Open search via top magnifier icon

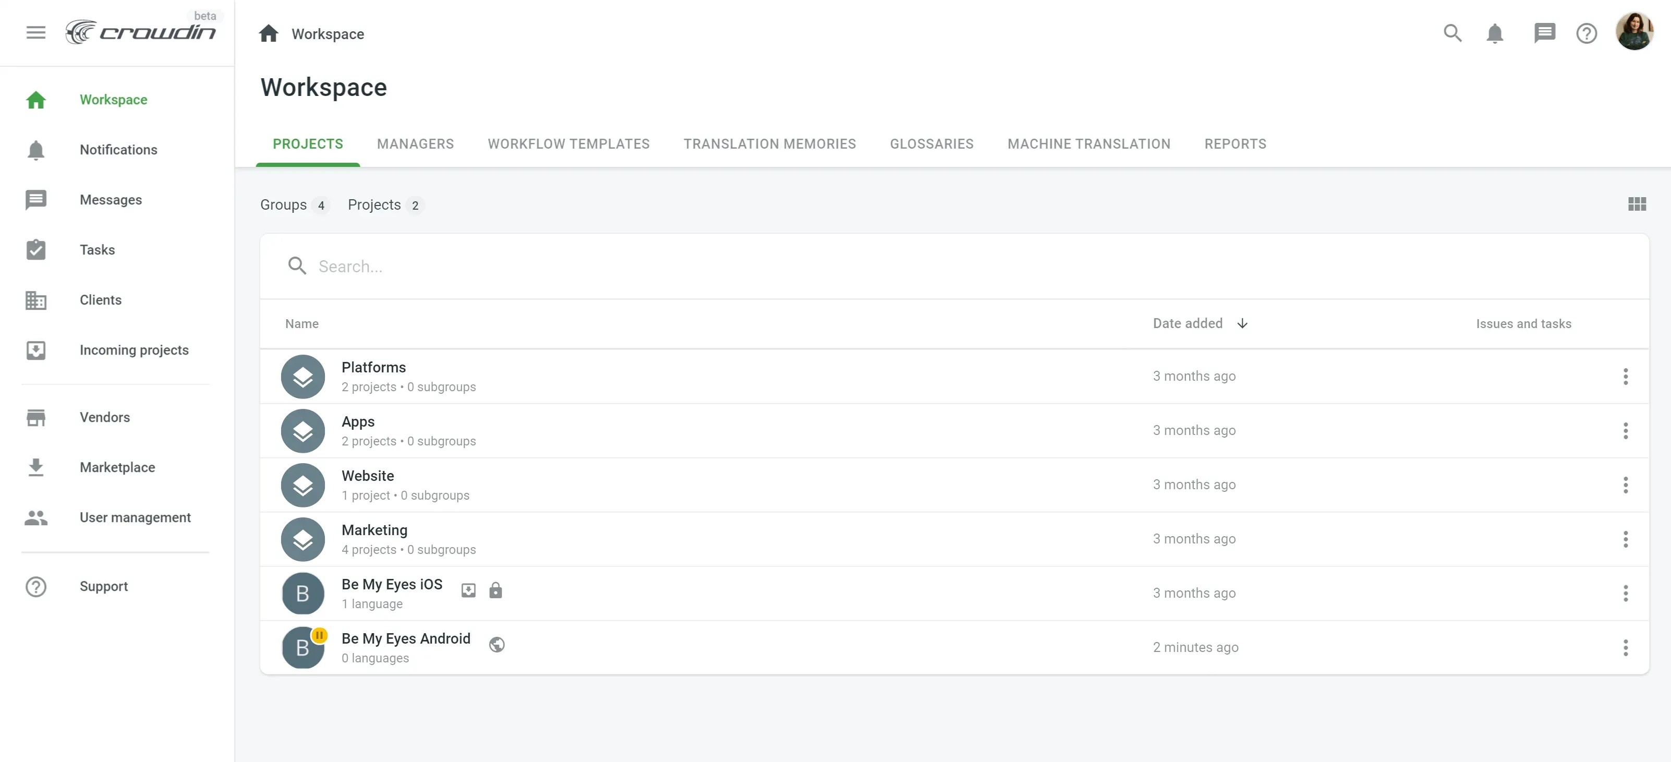pyautogui.click(x=1452, y=33)
